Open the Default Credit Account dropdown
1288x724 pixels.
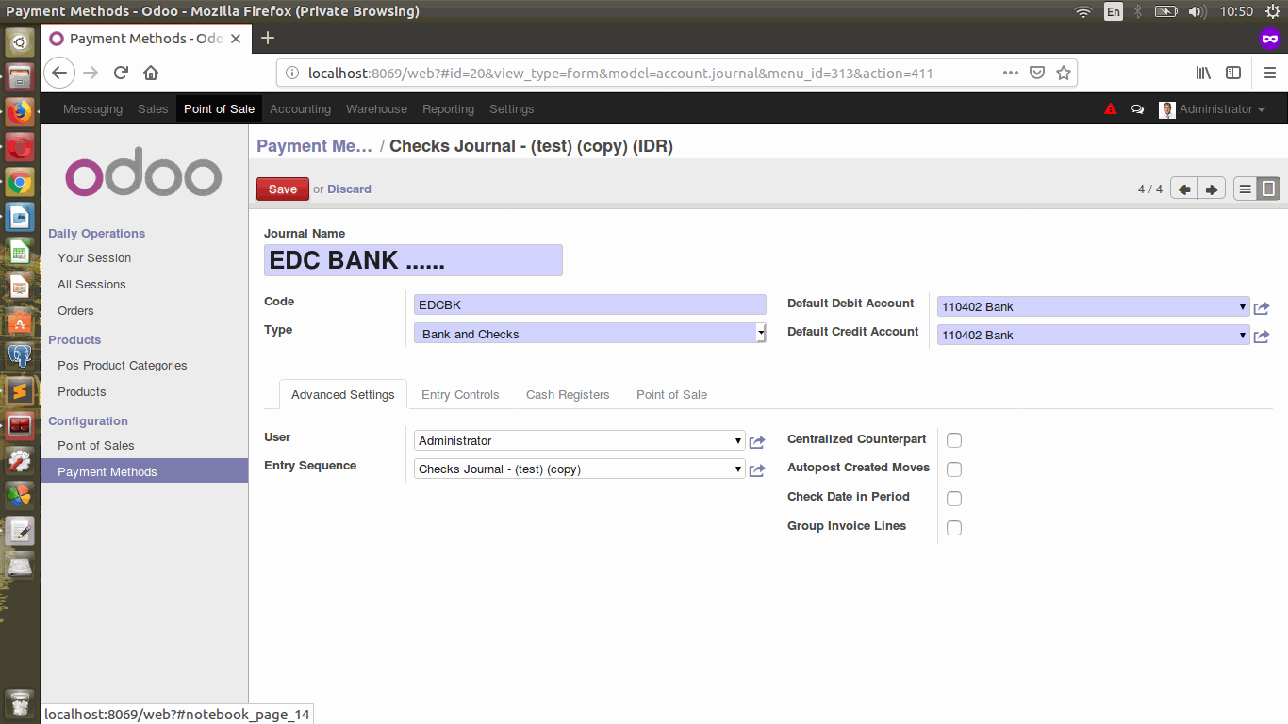1093,335
